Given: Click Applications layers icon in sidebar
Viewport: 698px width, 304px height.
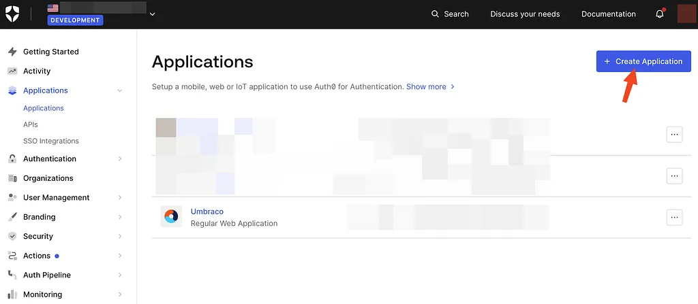Looking at the screenshot, I should tap(12, 90).
